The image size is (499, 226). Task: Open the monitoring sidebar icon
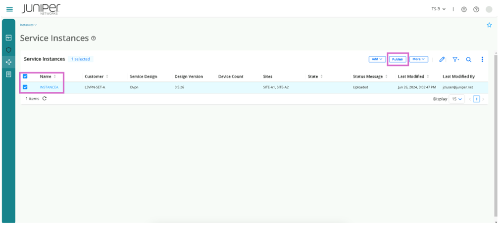[x=8, y=38]
